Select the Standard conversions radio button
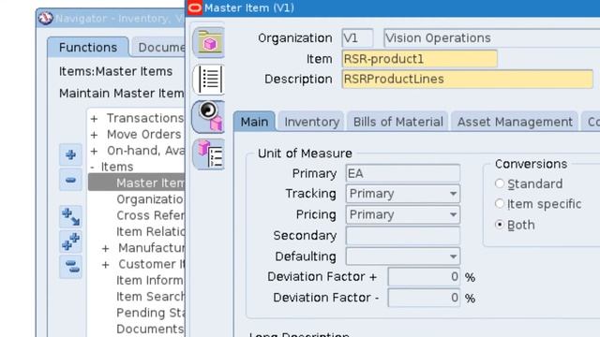600x337 pixels. click(500, 183)
